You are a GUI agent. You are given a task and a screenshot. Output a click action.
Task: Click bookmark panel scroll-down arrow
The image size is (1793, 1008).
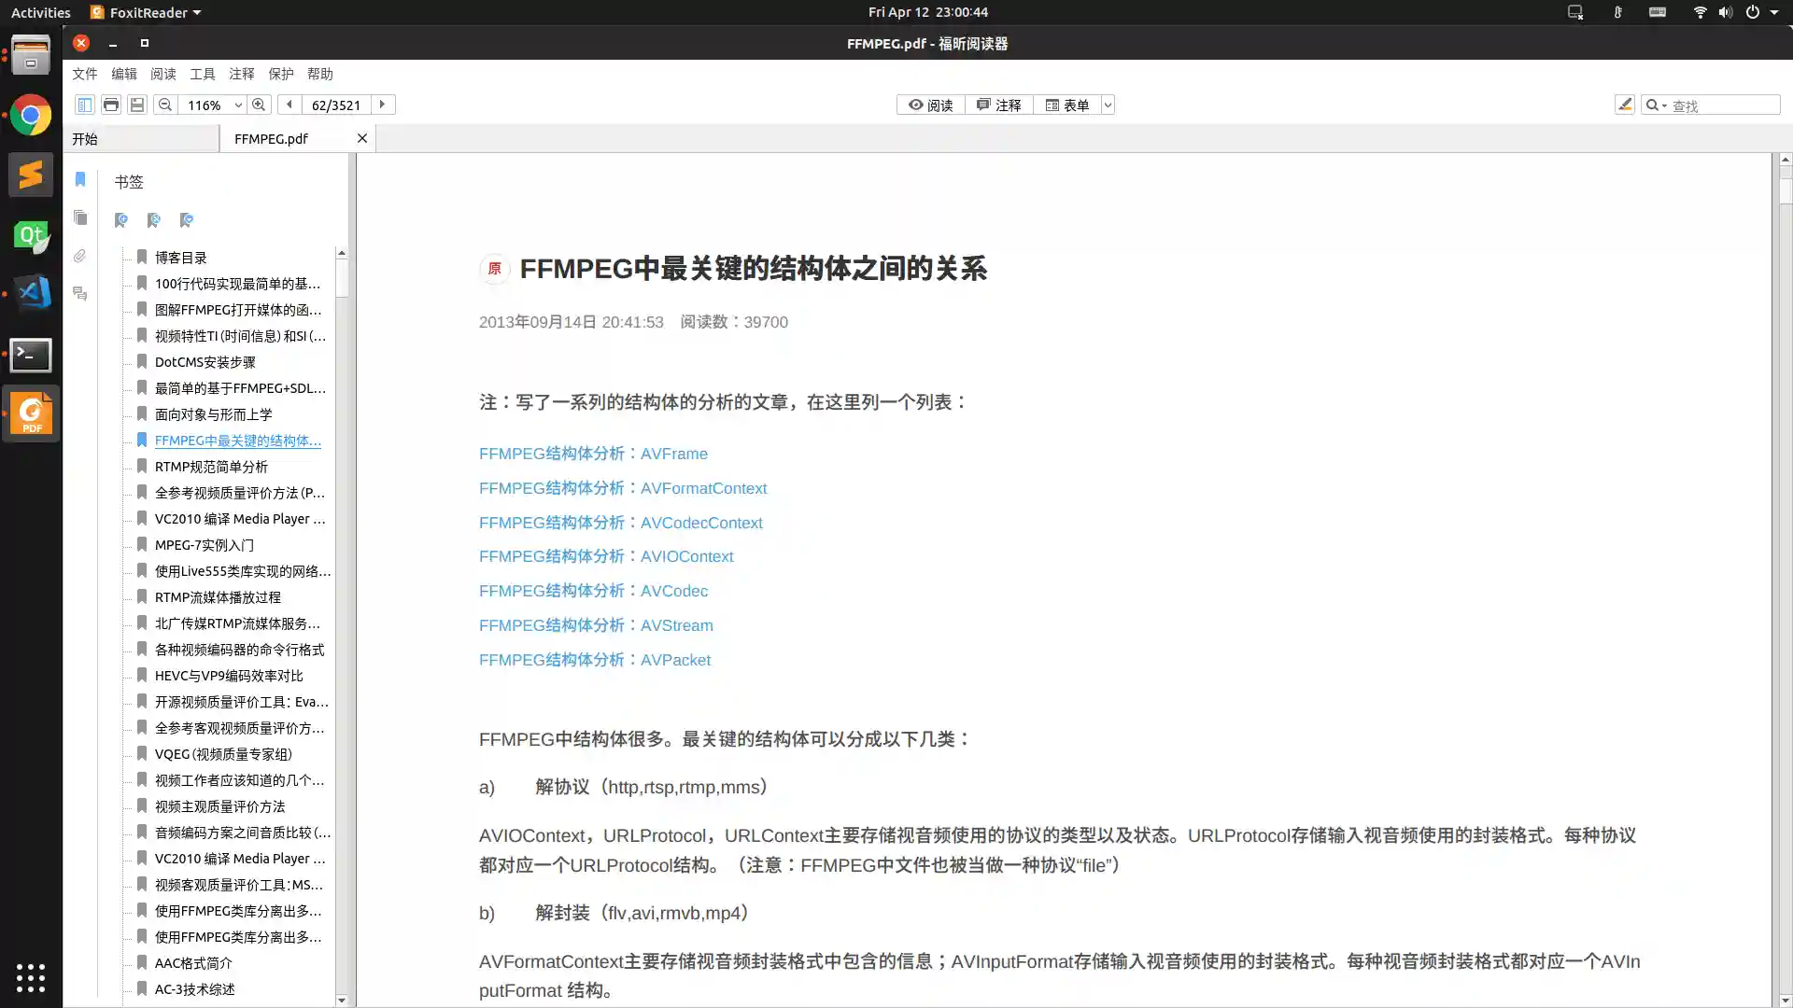point(342,1000)
